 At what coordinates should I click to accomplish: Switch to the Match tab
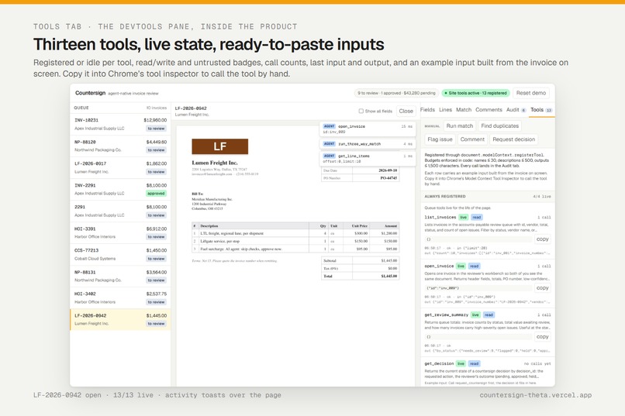[464, 109]
